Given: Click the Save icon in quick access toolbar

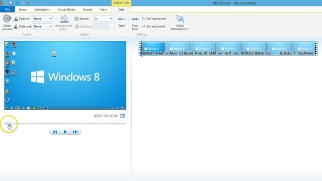Looking at the screenshot, I should point(11,3).
